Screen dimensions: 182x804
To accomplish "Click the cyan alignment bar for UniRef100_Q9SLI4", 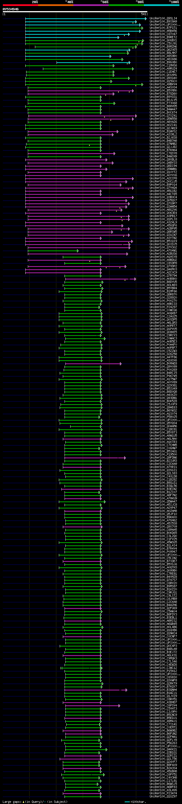I will pyautogui.click(x=86, y=19).
